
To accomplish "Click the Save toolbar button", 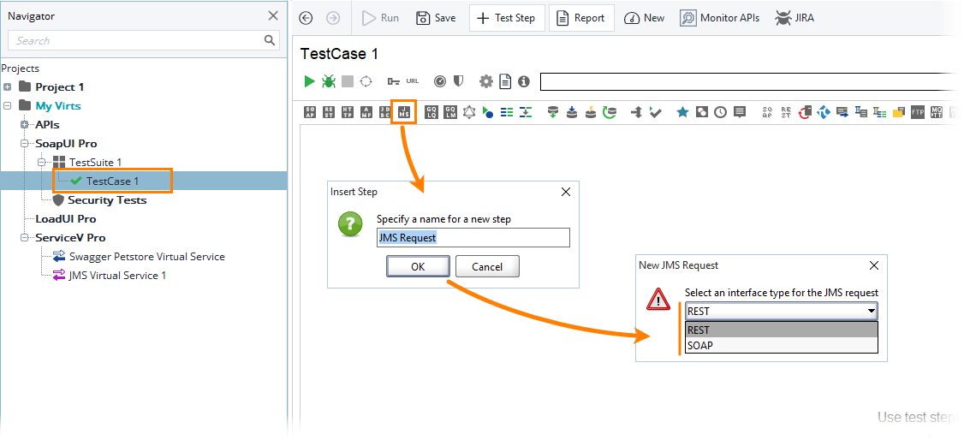I will [436, 18].
